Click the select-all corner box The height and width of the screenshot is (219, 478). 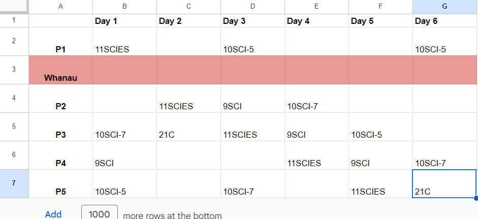[x=14, y=7]
